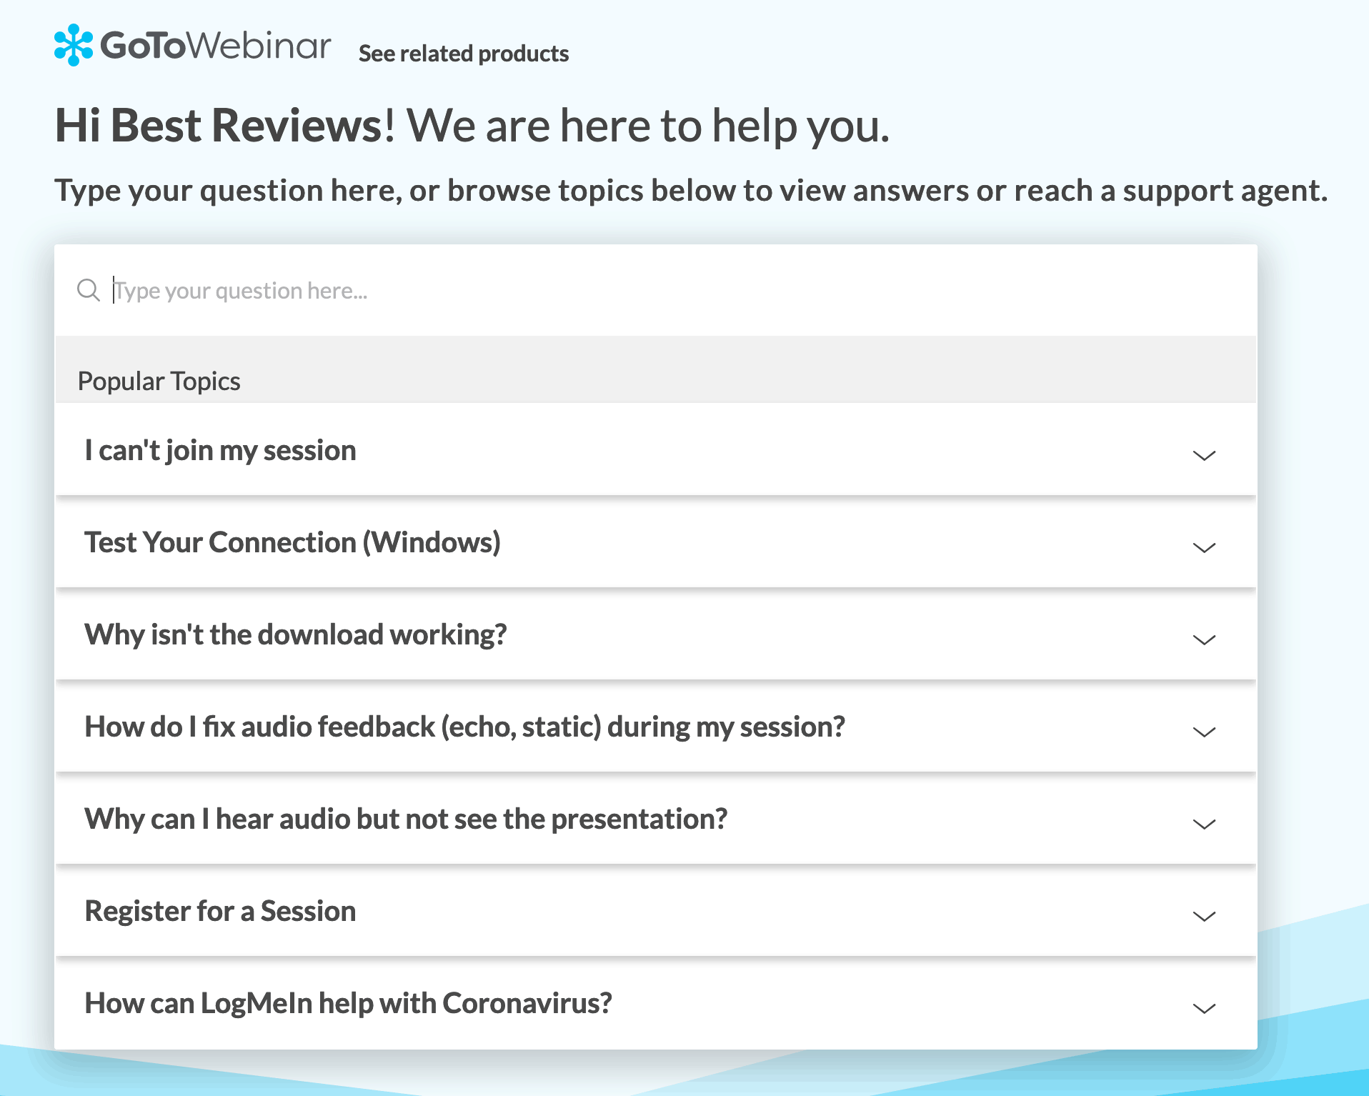The image size is (1369, 1096).
Task: Open the "See related products" link
Action: (x=464, y=53)
